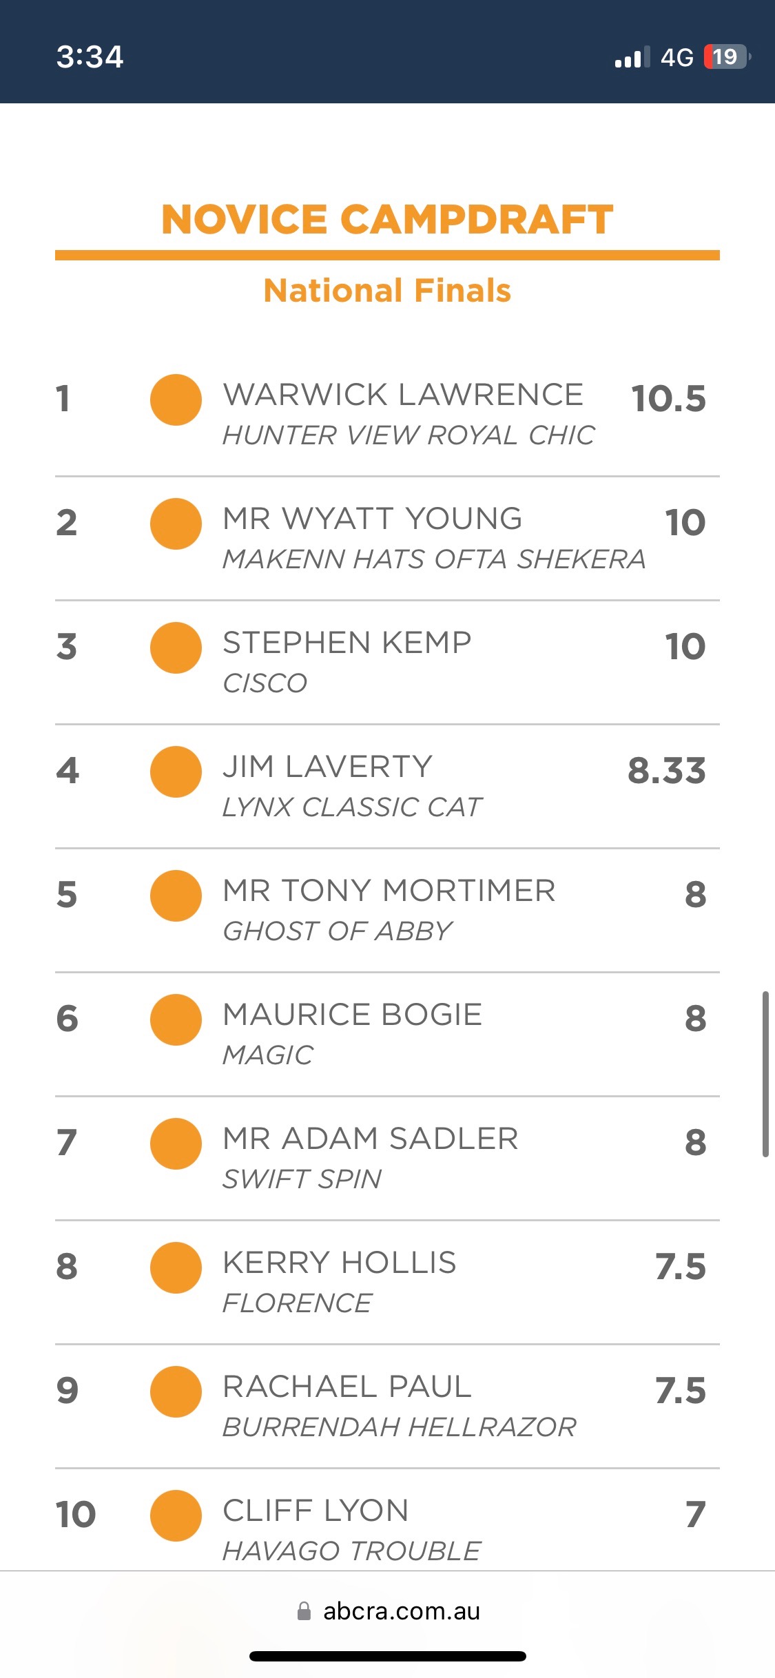Tap orange circle beside Mr Tony Mortimer
The height and width of the screenshot is (1678, 775).
point(176,895)
